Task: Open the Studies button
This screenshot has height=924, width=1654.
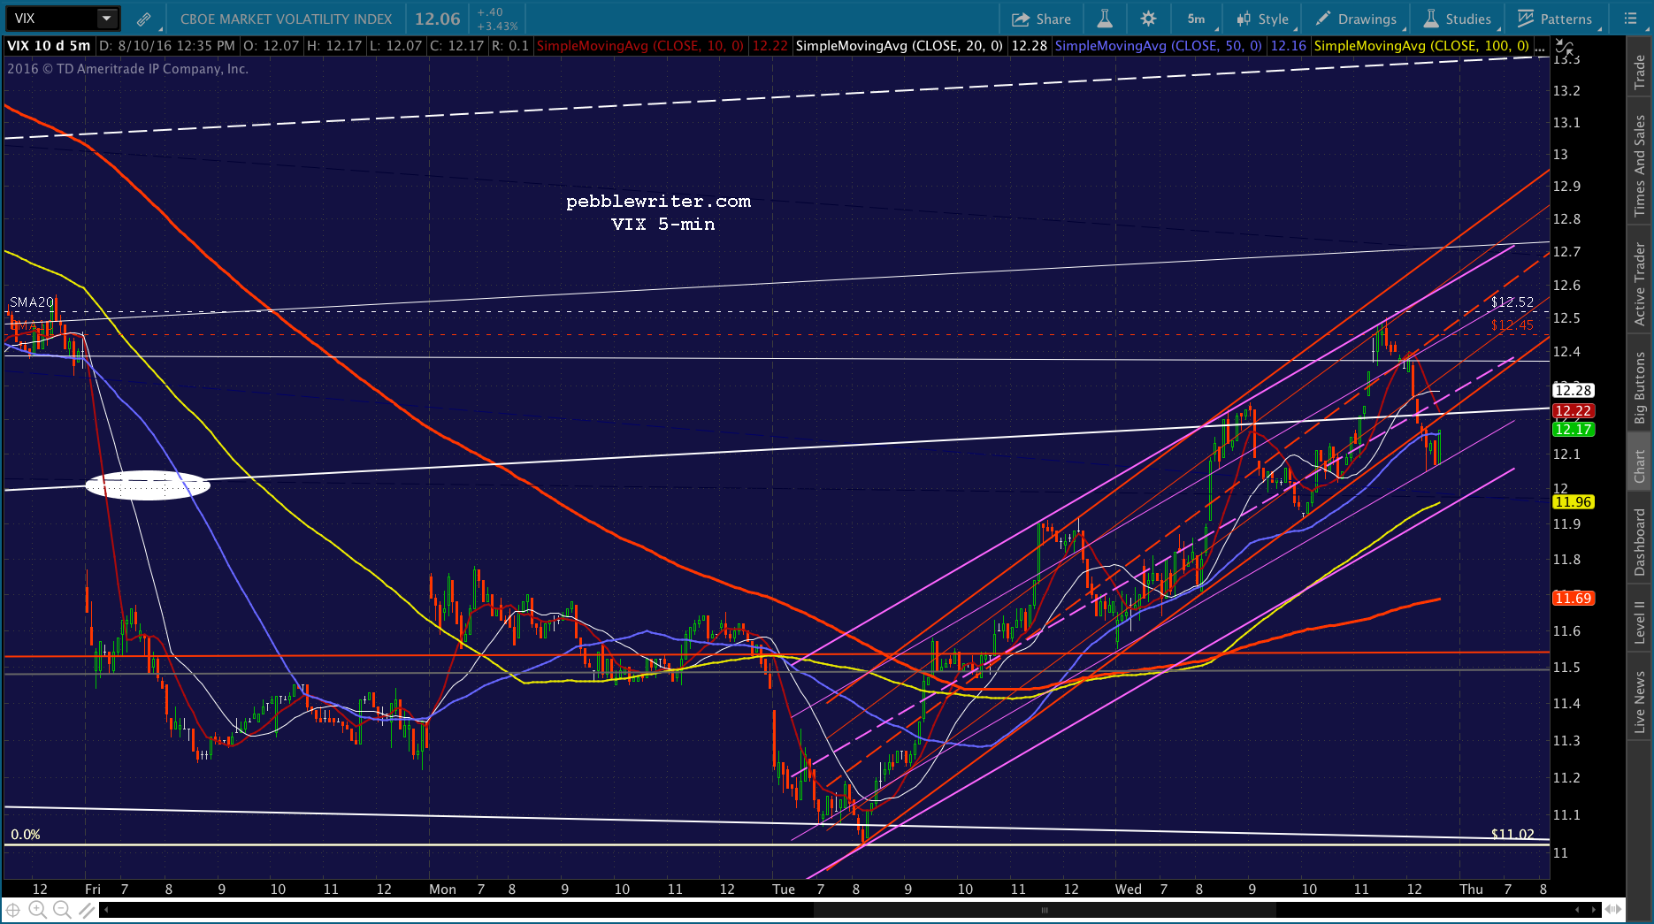Action: tap(1458, 19)
